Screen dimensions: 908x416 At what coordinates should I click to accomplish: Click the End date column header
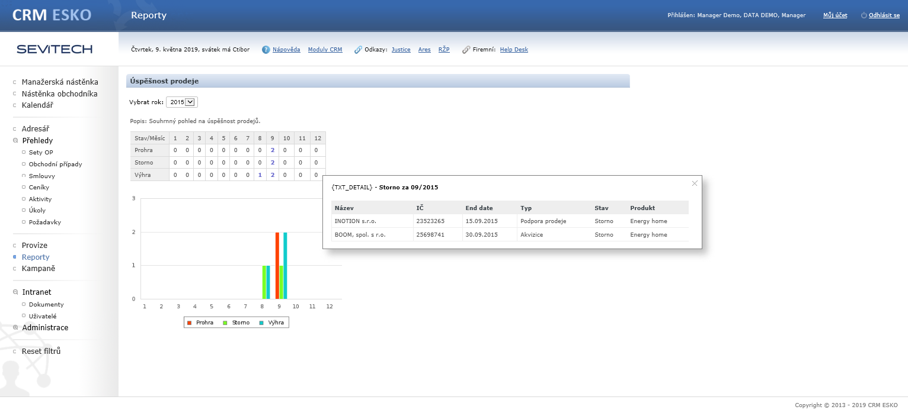(479, 208)
